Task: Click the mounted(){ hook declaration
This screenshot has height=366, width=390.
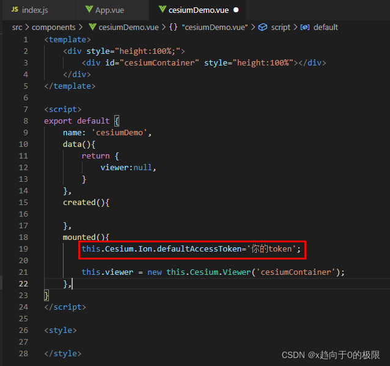Action: pos(86,237)
